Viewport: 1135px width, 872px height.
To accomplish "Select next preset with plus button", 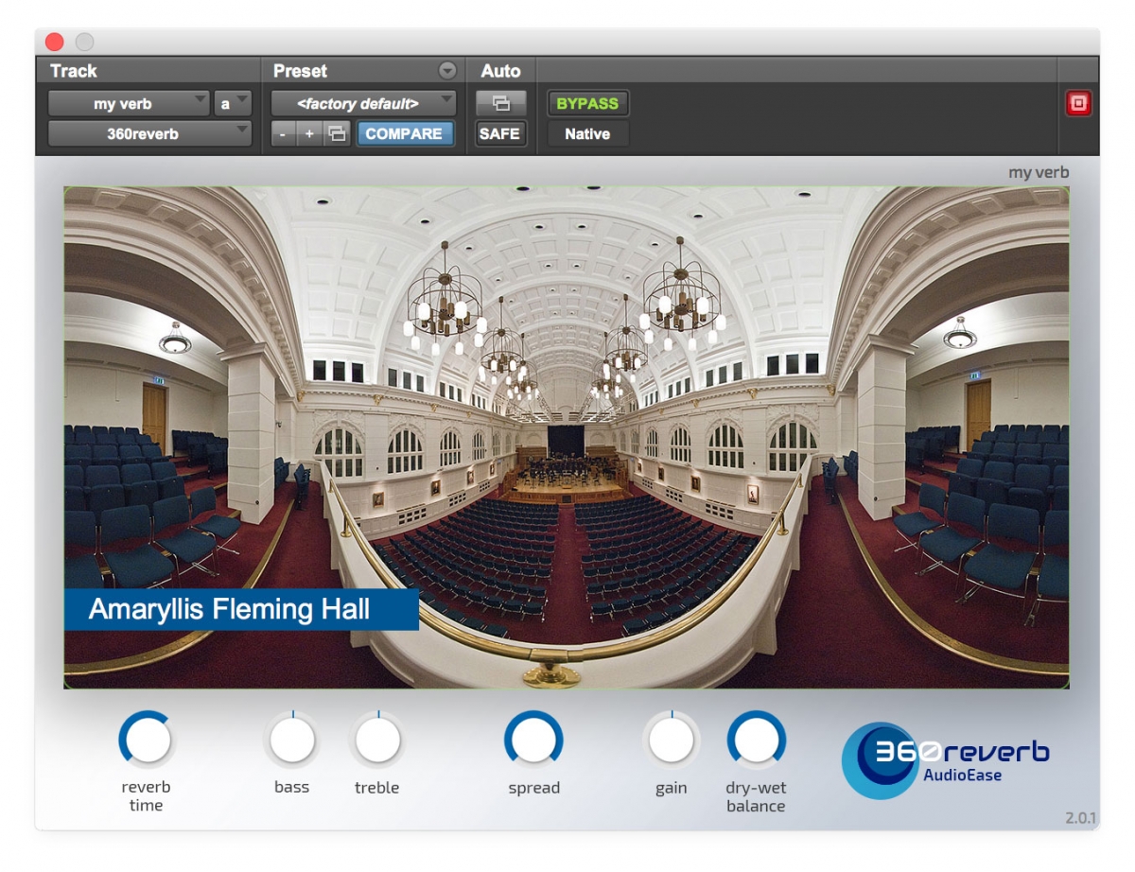I will [308, 134].
